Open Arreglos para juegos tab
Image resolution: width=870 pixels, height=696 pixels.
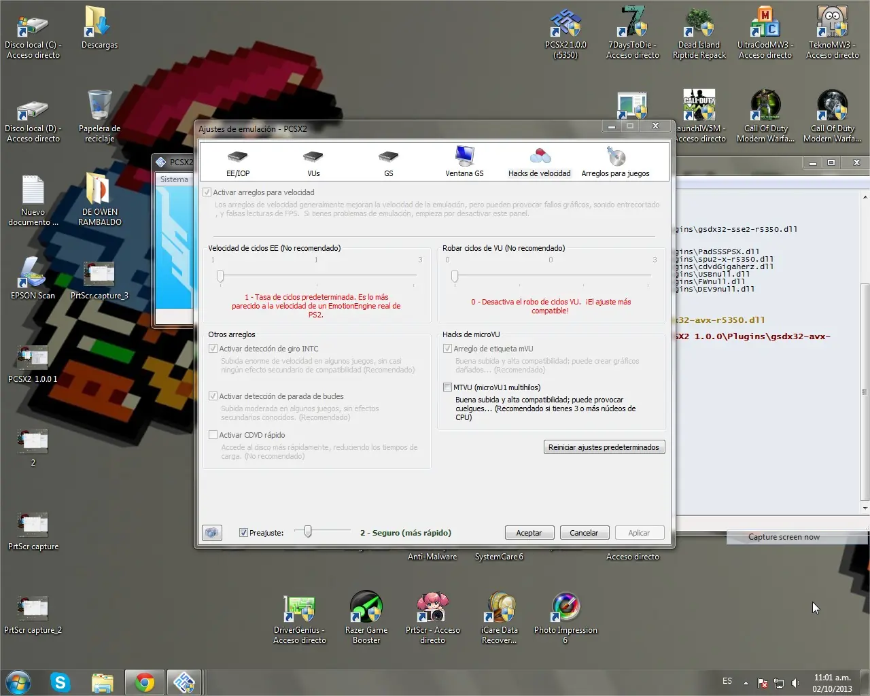615,162
